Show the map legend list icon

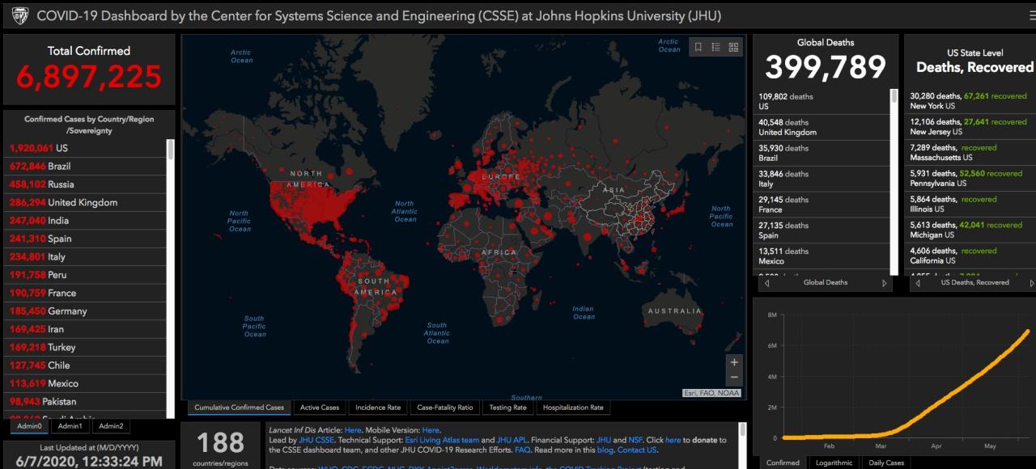point(716,48)
